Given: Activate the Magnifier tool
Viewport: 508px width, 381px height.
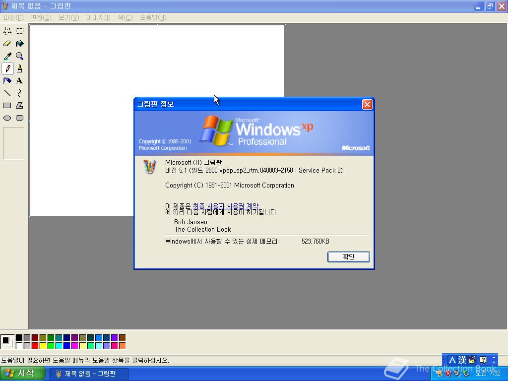Looking at the screenshot, I should pos(20,56).
